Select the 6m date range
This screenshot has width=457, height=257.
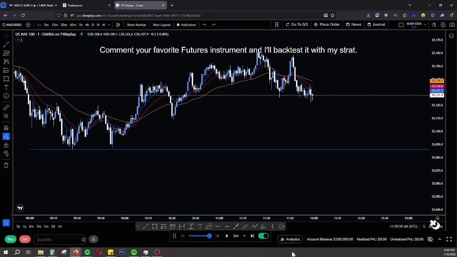[31, 226]
